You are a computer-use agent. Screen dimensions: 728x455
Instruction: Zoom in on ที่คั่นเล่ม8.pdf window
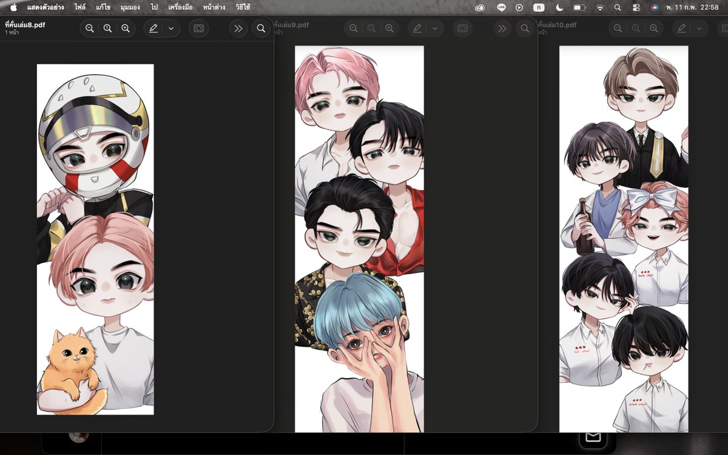coord(126,29)
